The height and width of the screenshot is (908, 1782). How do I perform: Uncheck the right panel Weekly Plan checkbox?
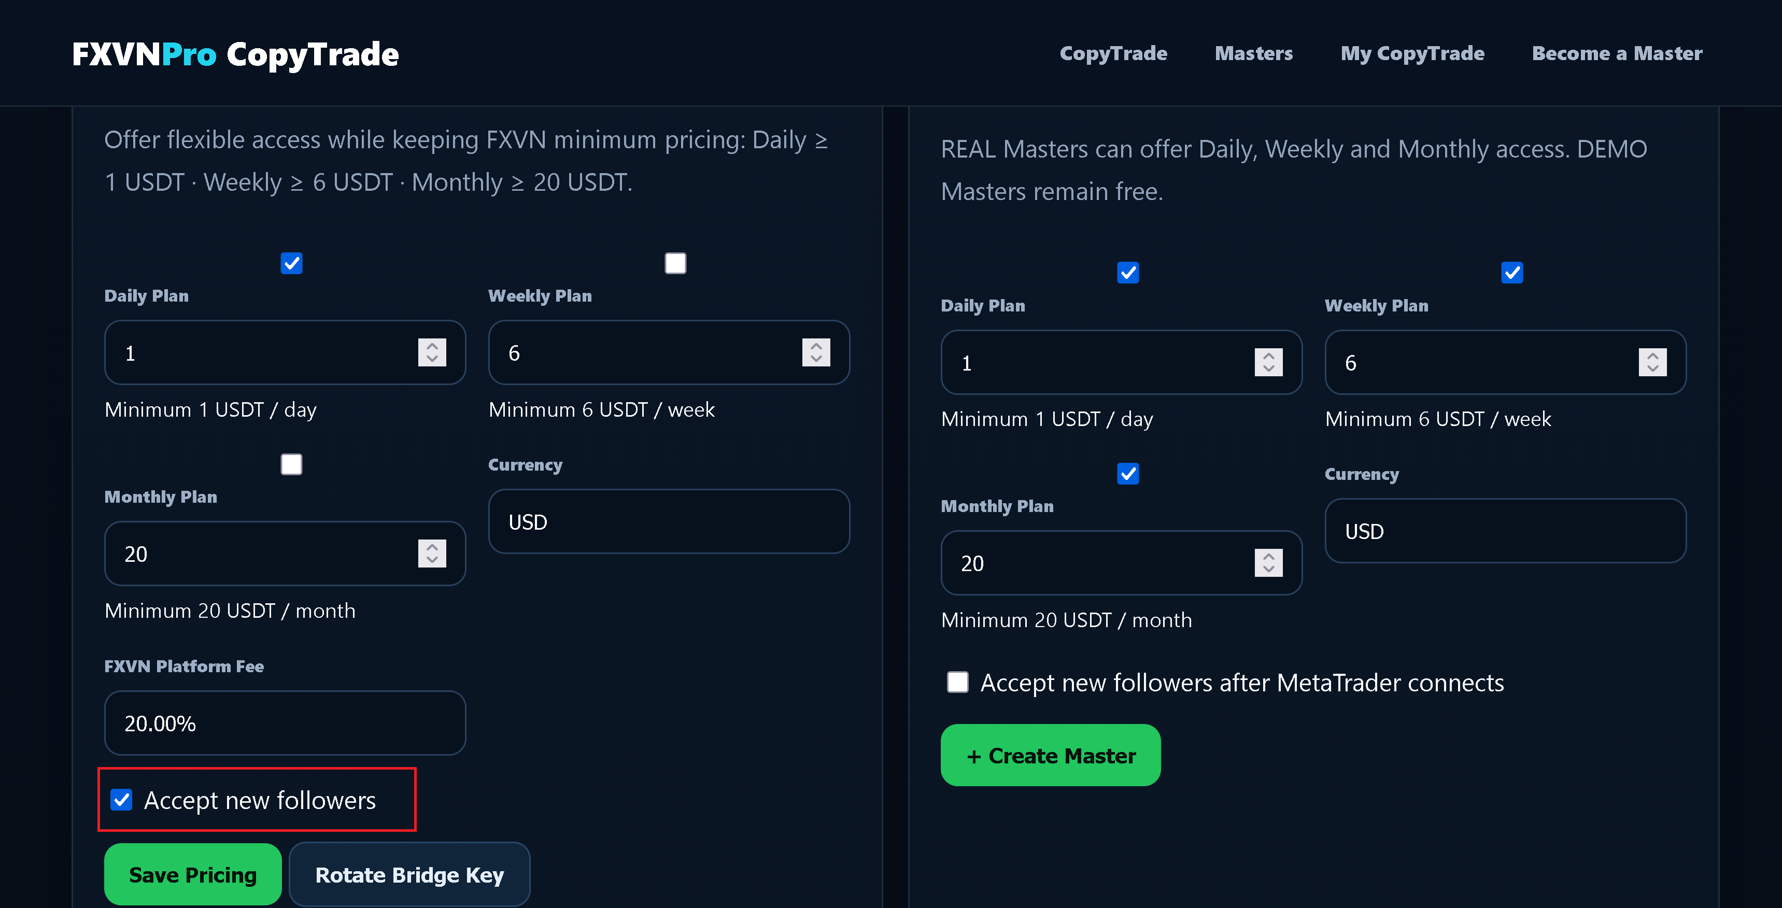click(1511, 273)
